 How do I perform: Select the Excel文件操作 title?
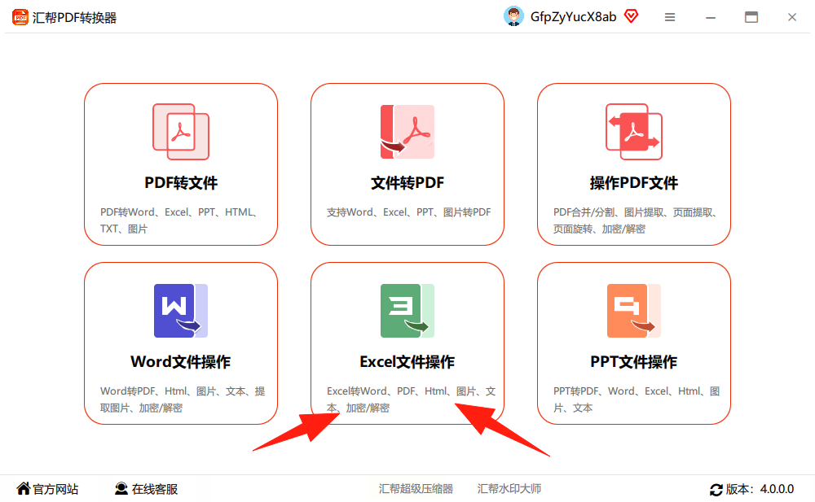[x=407, y=362]
